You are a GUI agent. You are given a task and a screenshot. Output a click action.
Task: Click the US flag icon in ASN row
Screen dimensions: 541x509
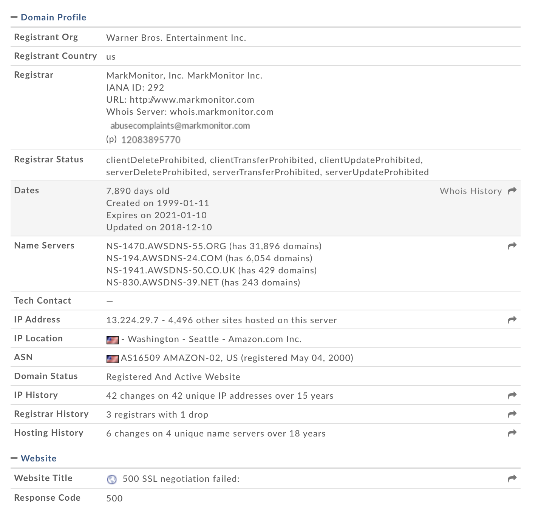pos(113,359)
